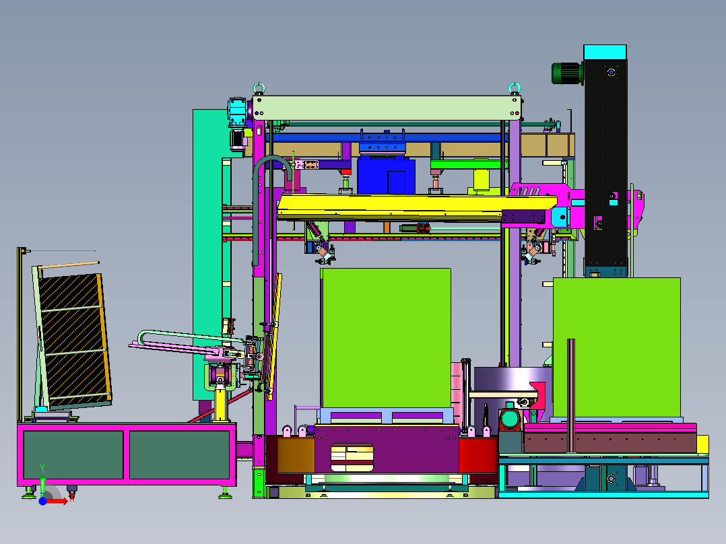The height and width of the screenshot is (544, 726).
Task: Click the left lifting eye bolt ring
Action: point(259,88)
